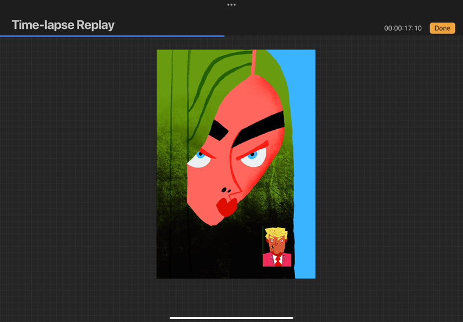
Task: Click the middle of the blue replay progress line
Action: coord(112,36)
